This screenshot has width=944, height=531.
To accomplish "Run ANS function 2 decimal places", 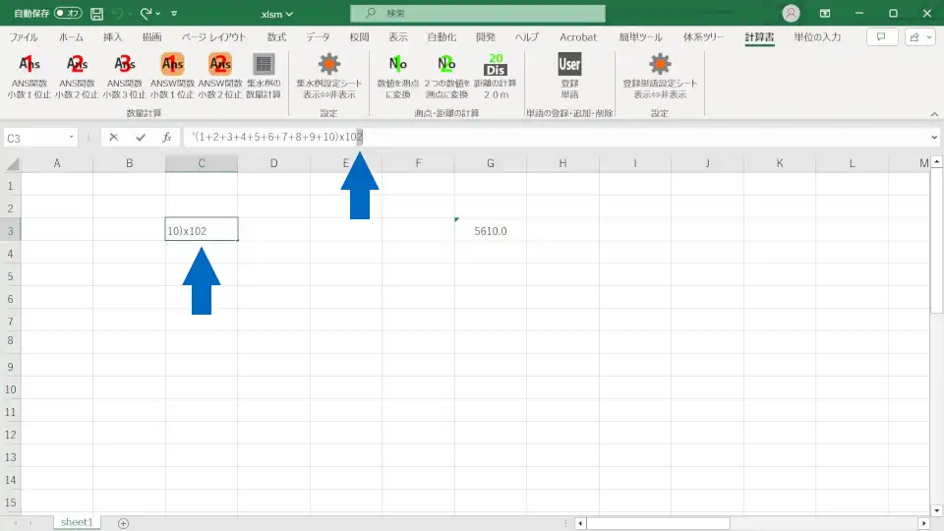I will point(77,76).
